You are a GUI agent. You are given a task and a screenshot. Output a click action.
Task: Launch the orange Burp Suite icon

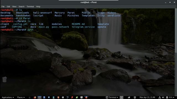point(58,97)
